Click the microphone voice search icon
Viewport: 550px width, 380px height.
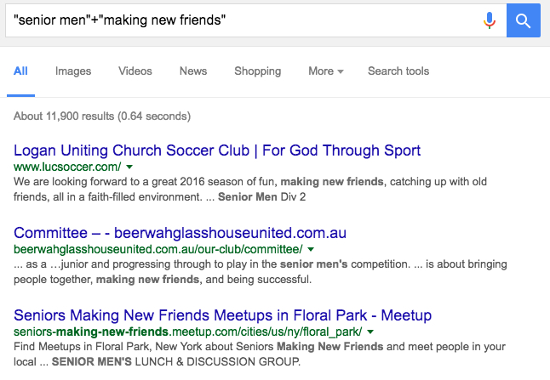[x=490, y=20]
